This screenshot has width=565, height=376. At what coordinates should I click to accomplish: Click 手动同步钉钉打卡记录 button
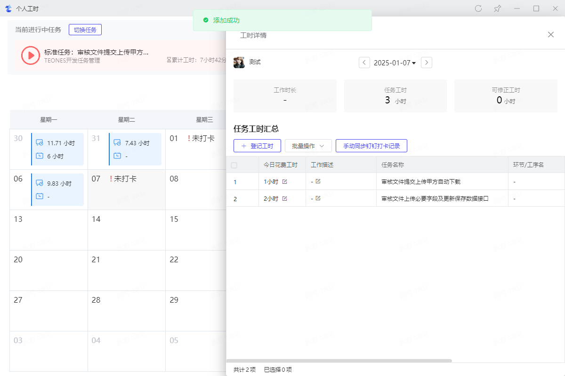pyautogui.click(x=371, y=146)
